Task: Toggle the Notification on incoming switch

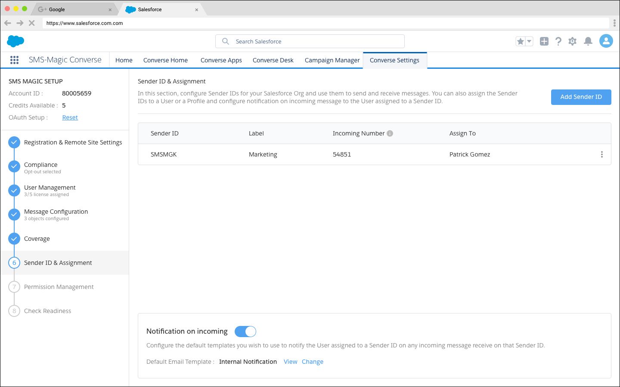Action: tap(245, 331)
